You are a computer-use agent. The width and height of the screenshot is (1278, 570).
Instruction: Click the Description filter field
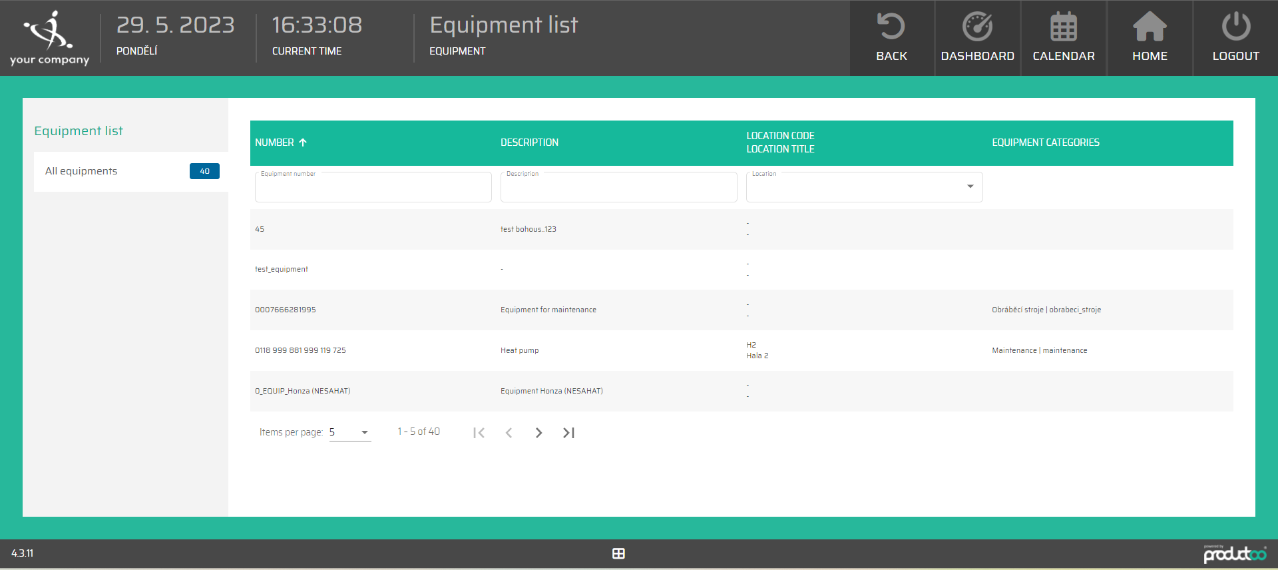click(618, 189)
